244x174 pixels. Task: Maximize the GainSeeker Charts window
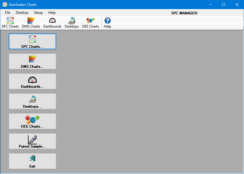tap(224, 4)
